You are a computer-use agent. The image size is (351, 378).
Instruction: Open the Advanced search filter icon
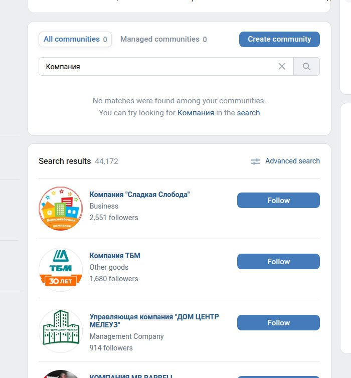click(256, 161)
